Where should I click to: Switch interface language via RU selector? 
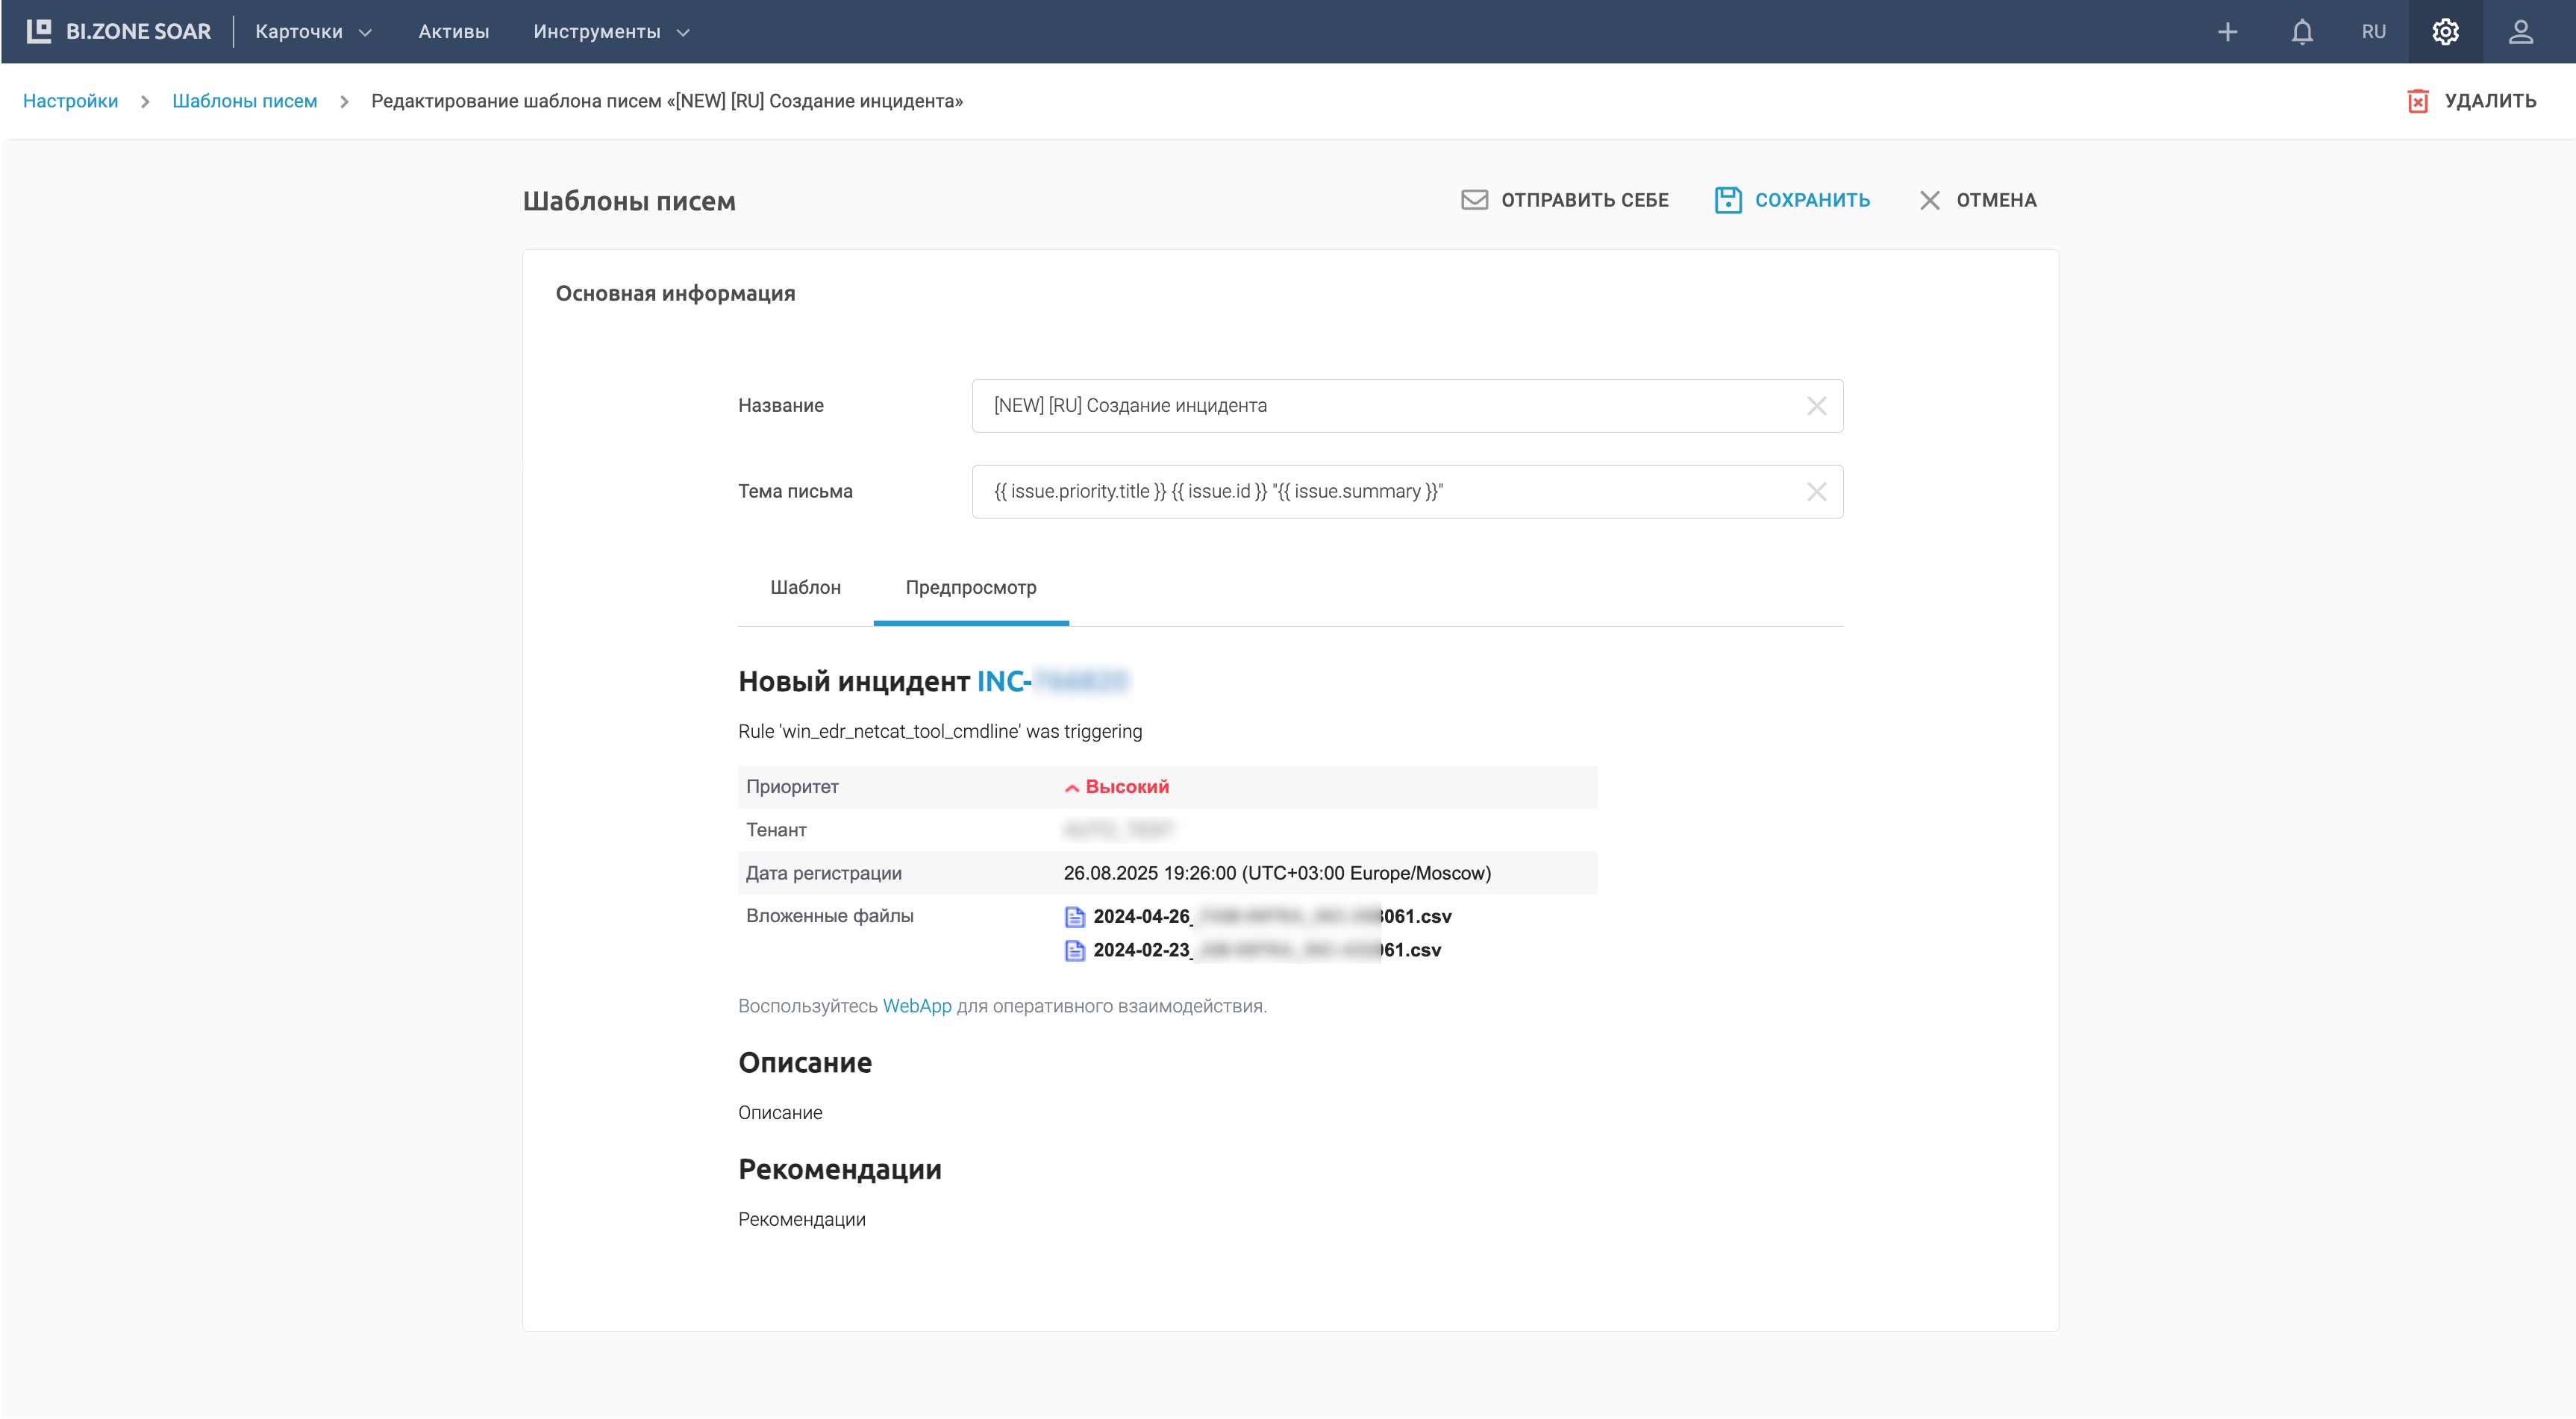2373,32
